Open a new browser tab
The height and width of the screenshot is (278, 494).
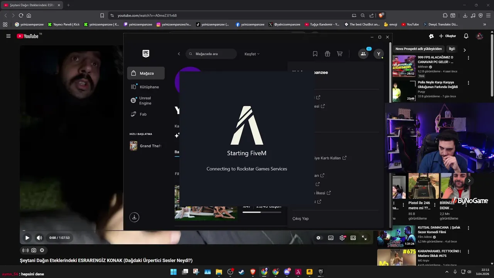point(68,5)
